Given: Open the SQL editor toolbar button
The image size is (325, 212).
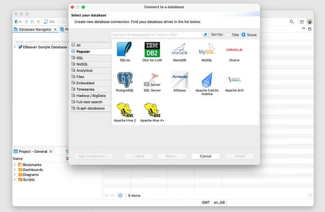Looking at the screenshot, I should tap(50, 22).
